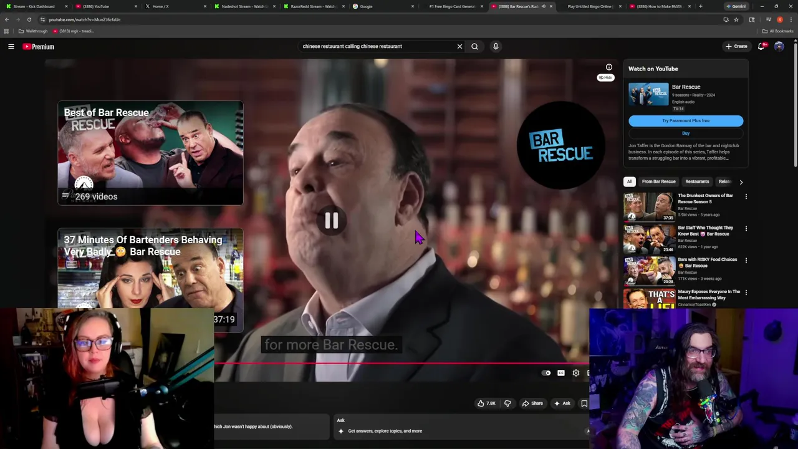Save video with the bookmark icon
Image resolution: width=798 pixels, height=449 pixels.
[x=584, y=403]
